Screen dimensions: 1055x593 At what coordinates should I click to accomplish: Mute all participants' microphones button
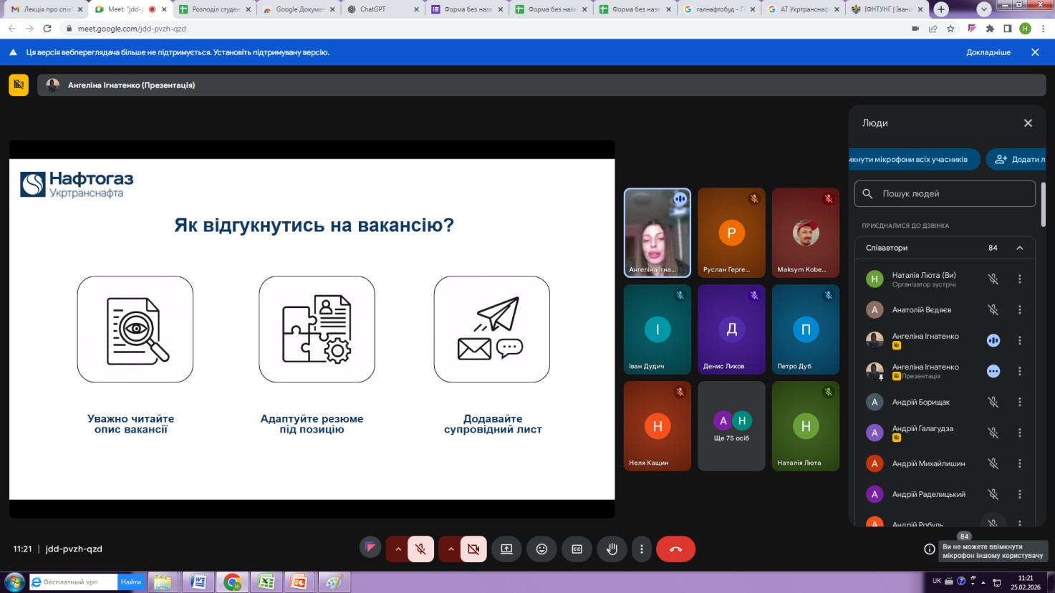click(x=914, y=159)
